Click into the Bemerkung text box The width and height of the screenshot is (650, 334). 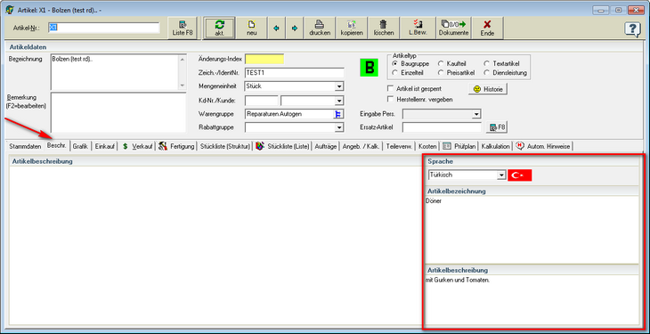(x=118, y=112)
